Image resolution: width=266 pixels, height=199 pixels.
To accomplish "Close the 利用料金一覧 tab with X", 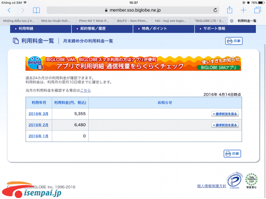I will click(x=231, y=21).
